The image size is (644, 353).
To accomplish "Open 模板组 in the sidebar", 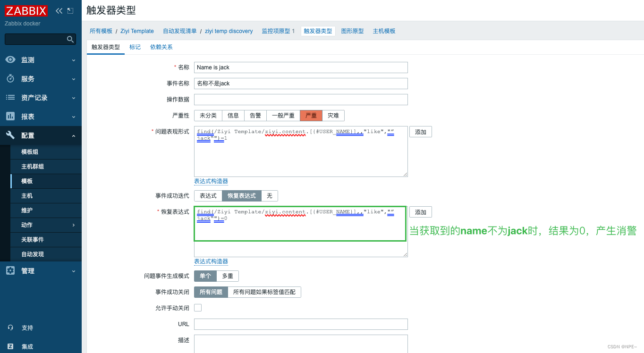I will point(46,152).
